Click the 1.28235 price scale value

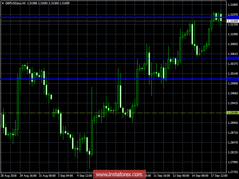(233, 152)
